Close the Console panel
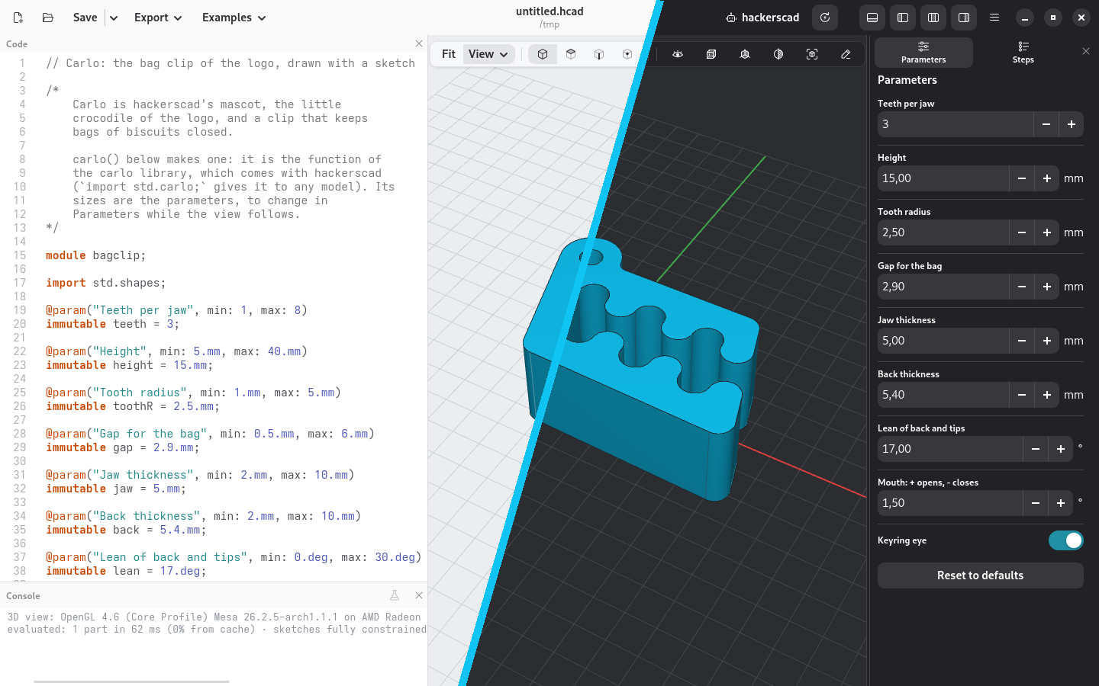This screenshot has width=1099, height=686. point(418,595)
